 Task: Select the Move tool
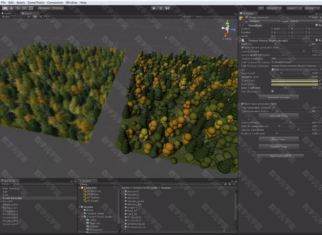12,8
